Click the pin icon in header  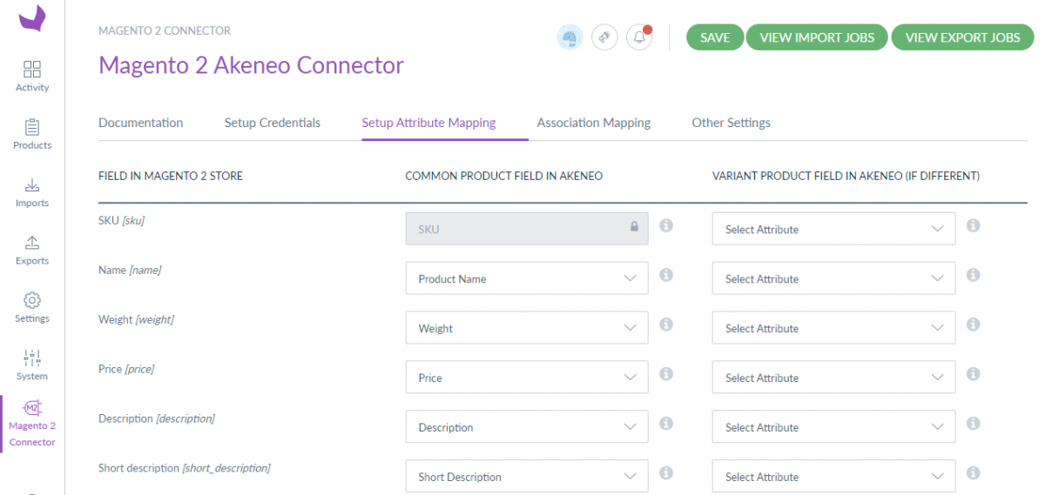click(x=604, y=37)
